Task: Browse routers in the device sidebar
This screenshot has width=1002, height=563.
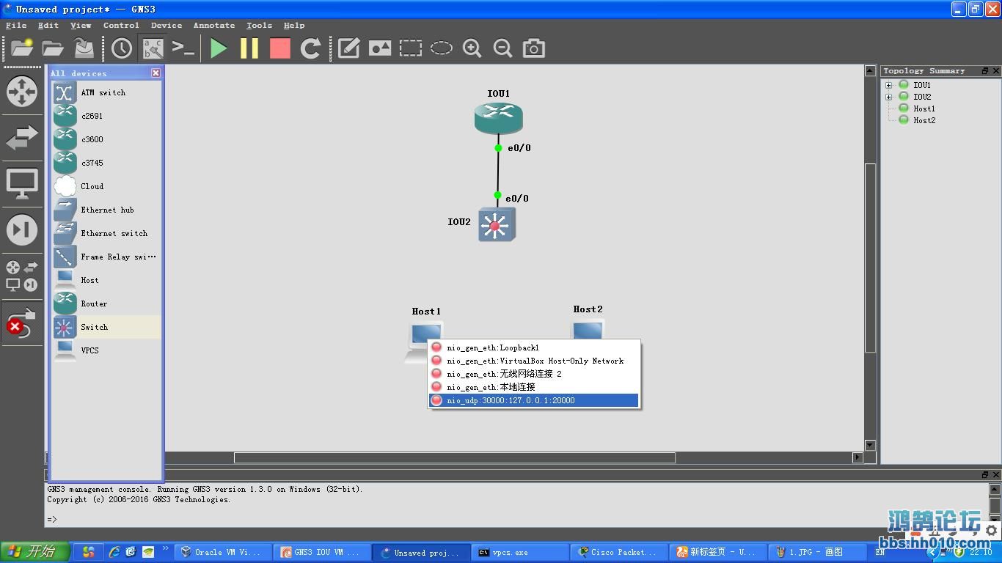Action: [22, 92]
